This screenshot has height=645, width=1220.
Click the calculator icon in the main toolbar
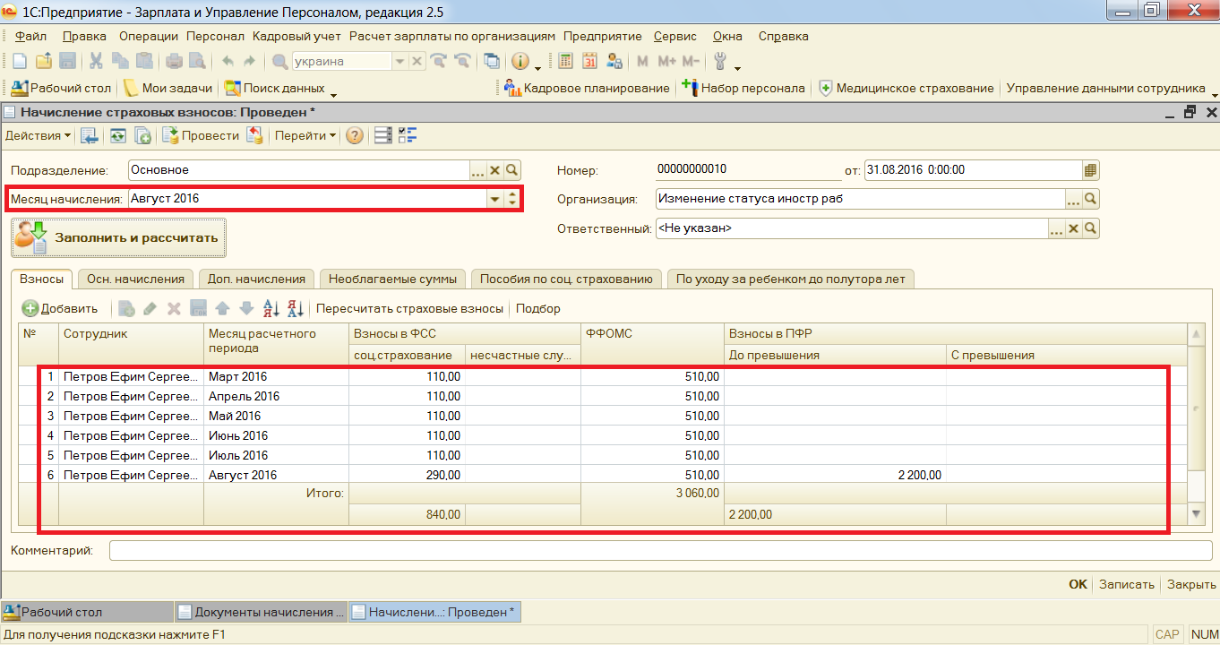[565, 62]
